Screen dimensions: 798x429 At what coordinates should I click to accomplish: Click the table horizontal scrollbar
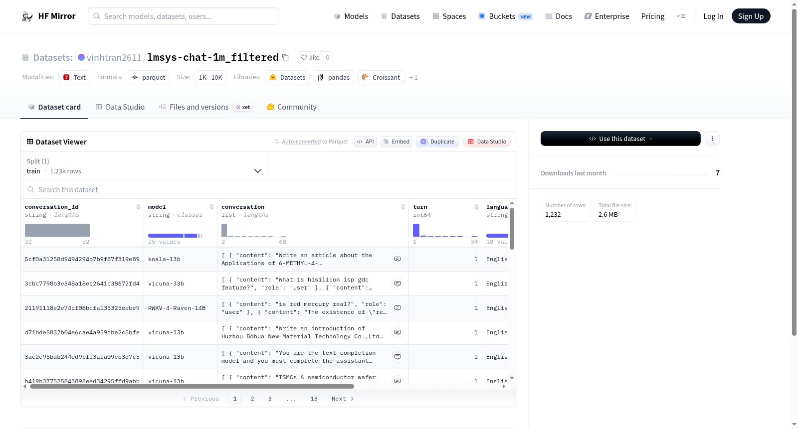(192, 386)
